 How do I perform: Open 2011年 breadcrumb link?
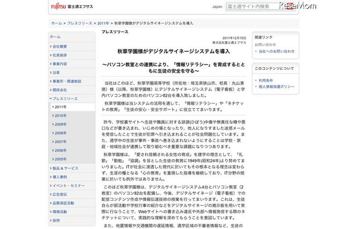(x=103, y=23)
